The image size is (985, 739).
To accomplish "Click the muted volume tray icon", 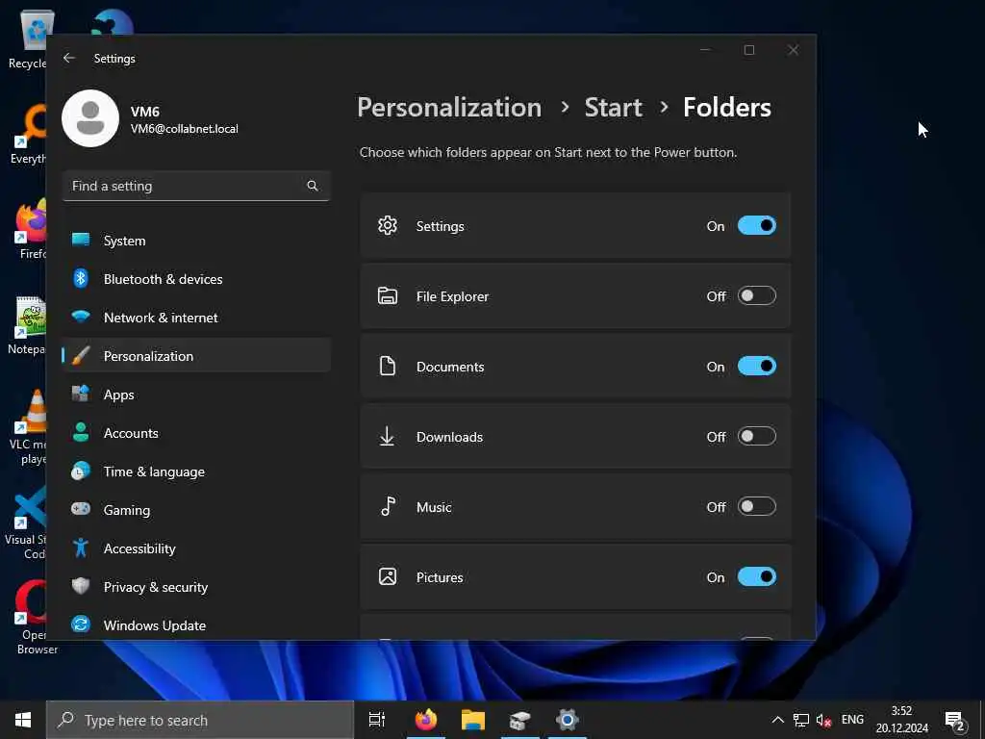I will (823, 720).
